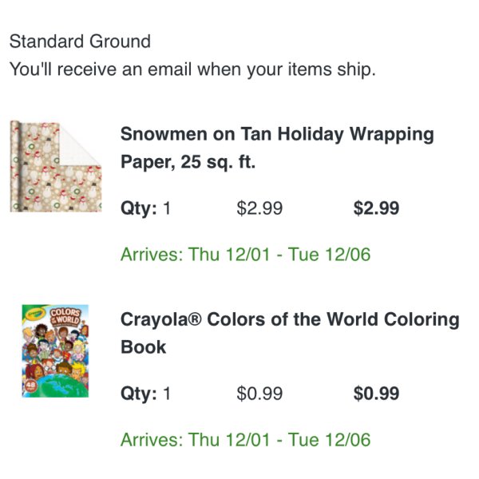This screenshot has height=479, width=479.
Task: Click the 48 pages badge on the cover
Action: coord(30,386)
